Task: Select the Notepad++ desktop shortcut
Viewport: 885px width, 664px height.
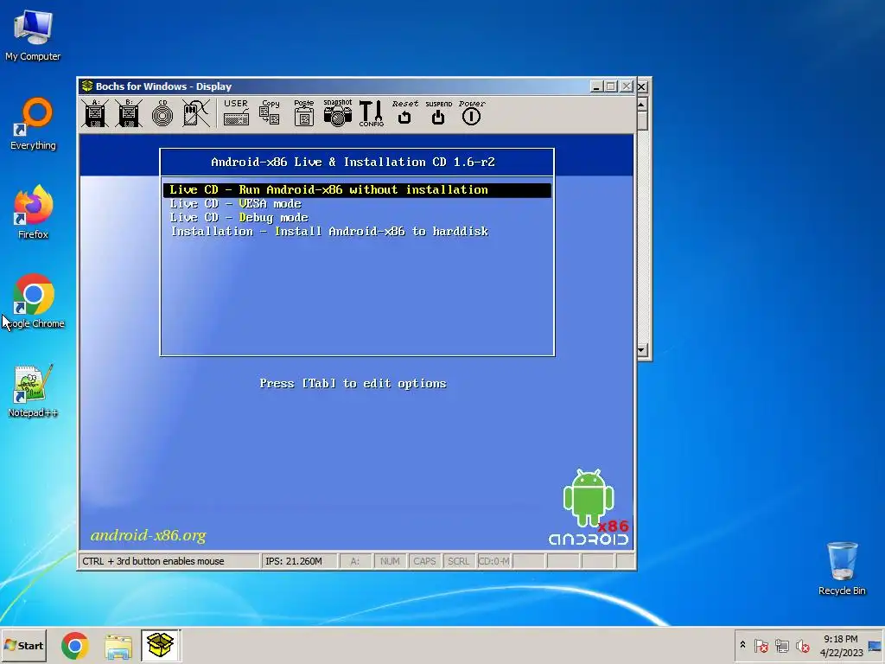Action: point(33,391)
